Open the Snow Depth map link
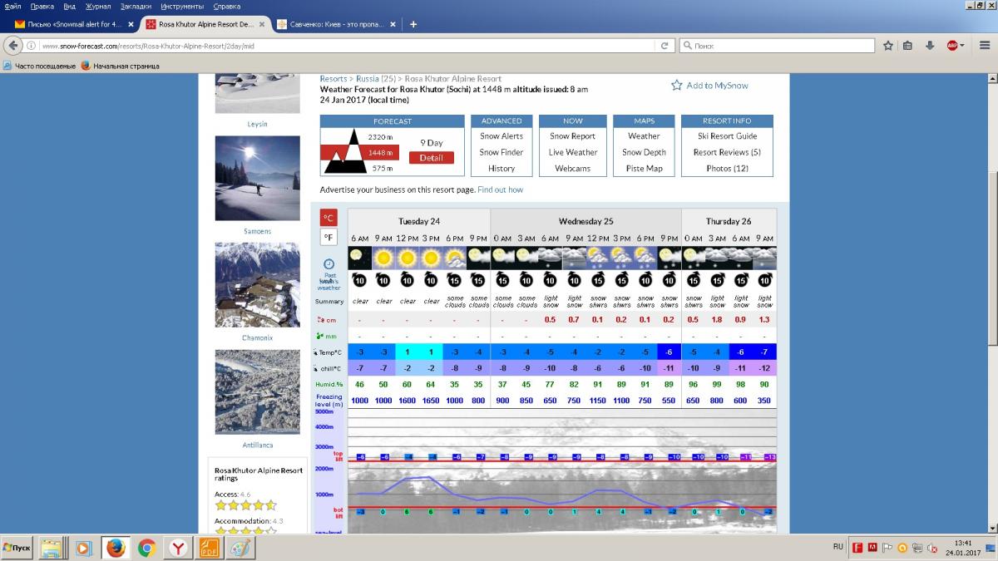 click(645, 152)
